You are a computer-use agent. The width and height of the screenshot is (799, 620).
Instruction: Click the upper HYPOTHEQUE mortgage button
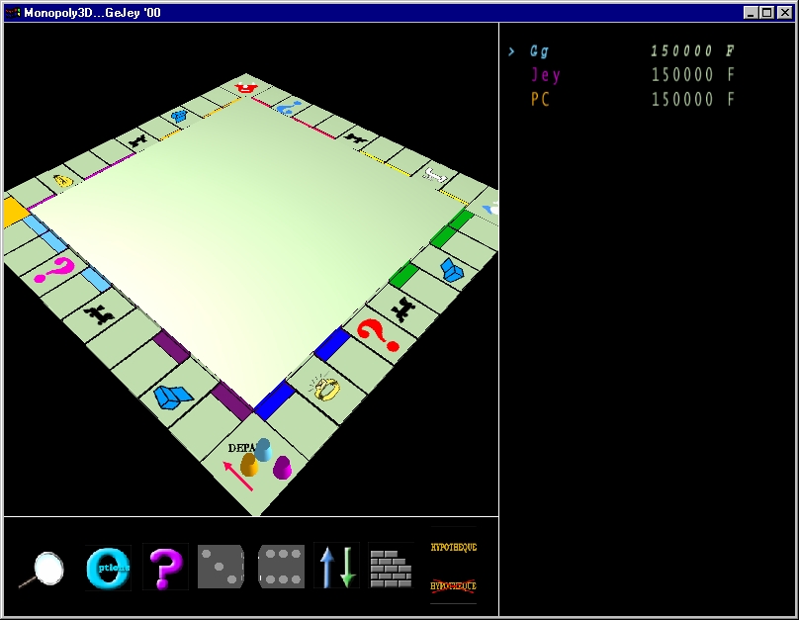point(453,547)
